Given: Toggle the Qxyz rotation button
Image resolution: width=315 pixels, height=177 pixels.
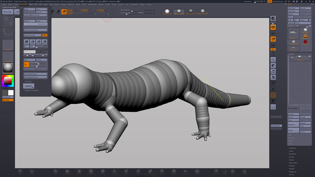Looking at the screenshot, I should (x=273, y=49).
